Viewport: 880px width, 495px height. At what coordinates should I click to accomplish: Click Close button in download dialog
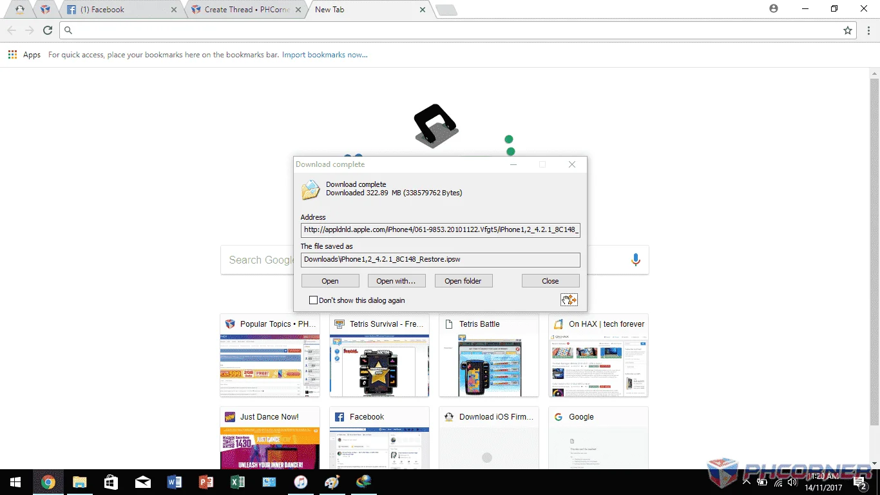(551, 281)
